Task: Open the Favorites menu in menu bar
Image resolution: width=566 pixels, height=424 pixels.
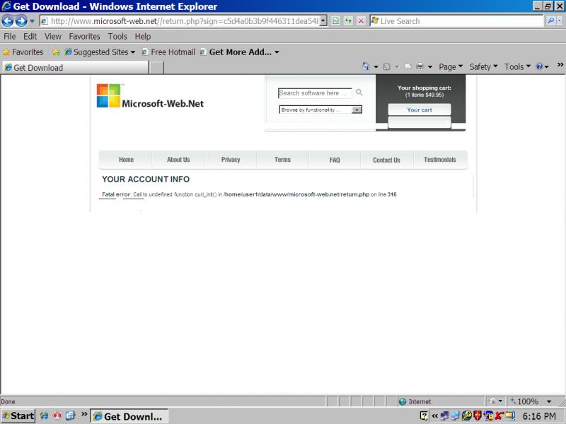Action: 84,37
